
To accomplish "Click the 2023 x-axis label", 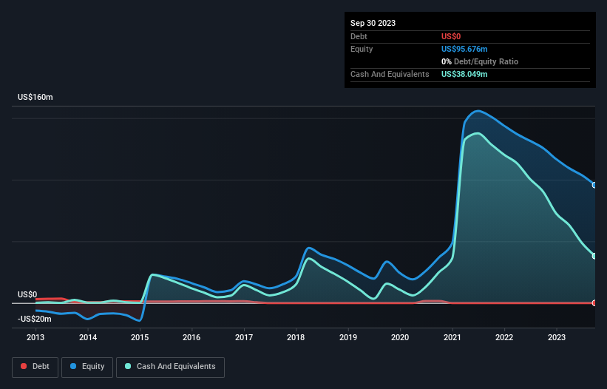I will (557, 337).
